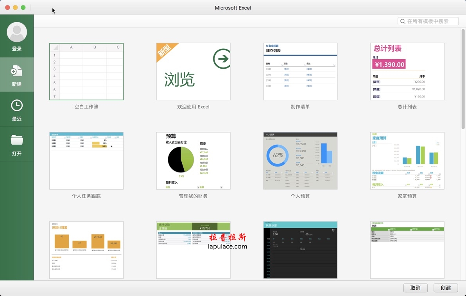Select the 空白工作簿 blank workbook template

pyautogui.click(x=86, y=71)
